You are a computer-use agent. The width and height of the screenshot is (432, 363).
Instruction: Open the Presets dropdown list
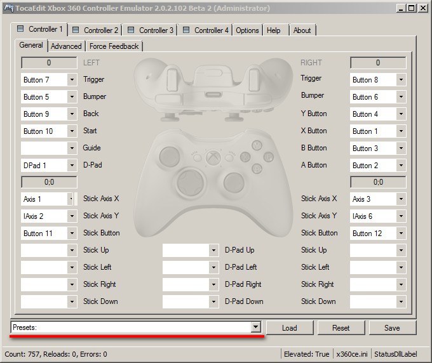coord(255,327)
